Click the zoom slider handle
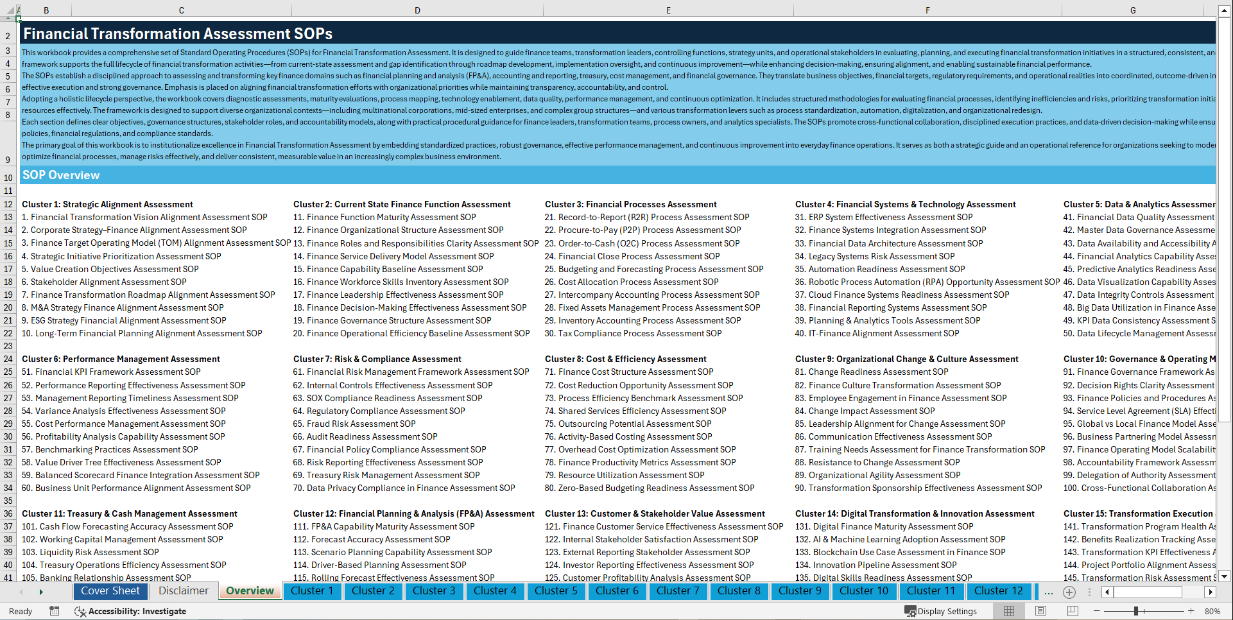The image size is (1233, 620). tap(1137, 611)
